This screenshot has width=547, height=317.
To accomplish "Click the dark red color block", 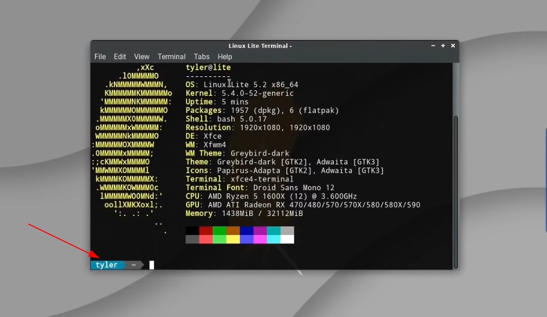I will (206, 230).
